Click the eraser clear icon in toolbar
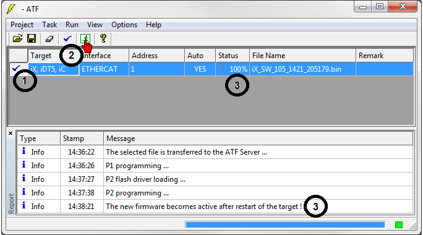The height and width of the screenshot is (235, 423). [49, 39]
